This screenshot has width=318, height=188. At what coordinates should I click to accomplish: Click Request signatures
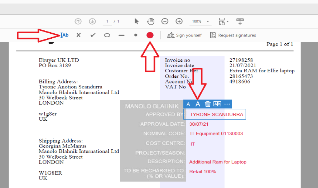233,35
